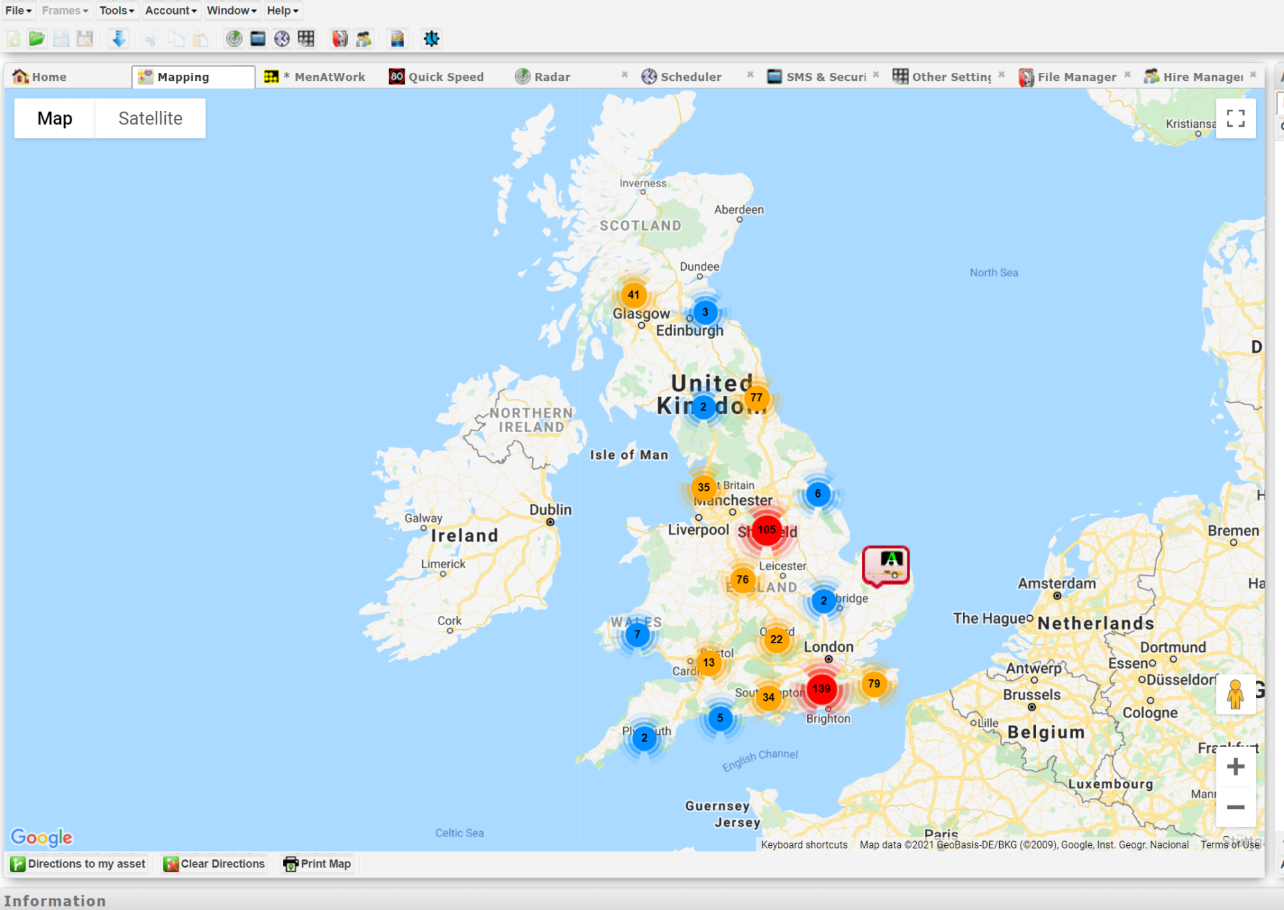Expand the Account menu

tap(170, 10)
